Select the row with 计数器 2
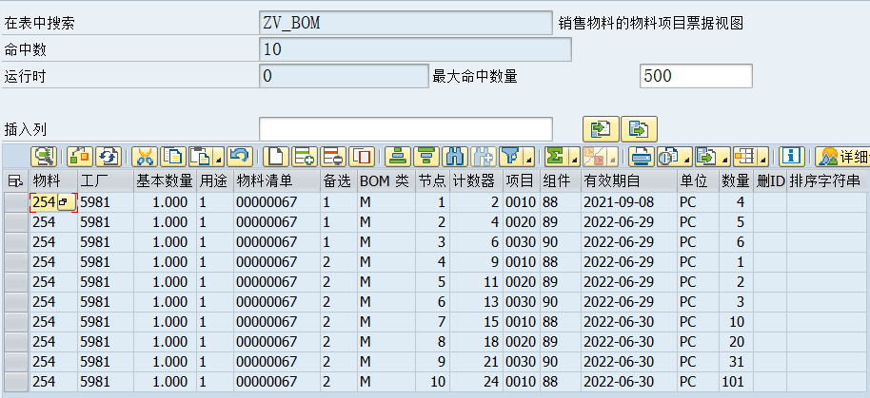870x398 pixels. 16,202
